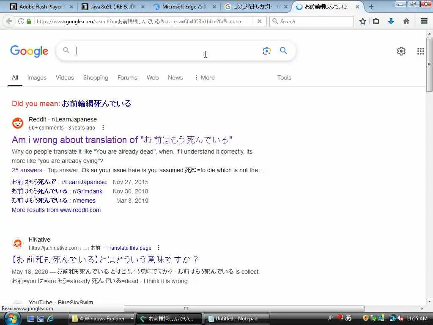
Task: Click the green padlock security icon
Action: pos(29,21)
